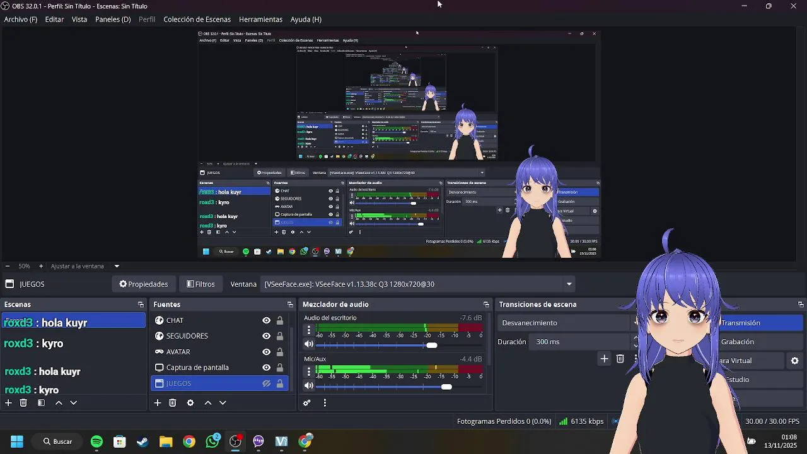Open options menu for Mic/Aux channel
The width and height of the screenshot is (807, 454).
(309, 371)
